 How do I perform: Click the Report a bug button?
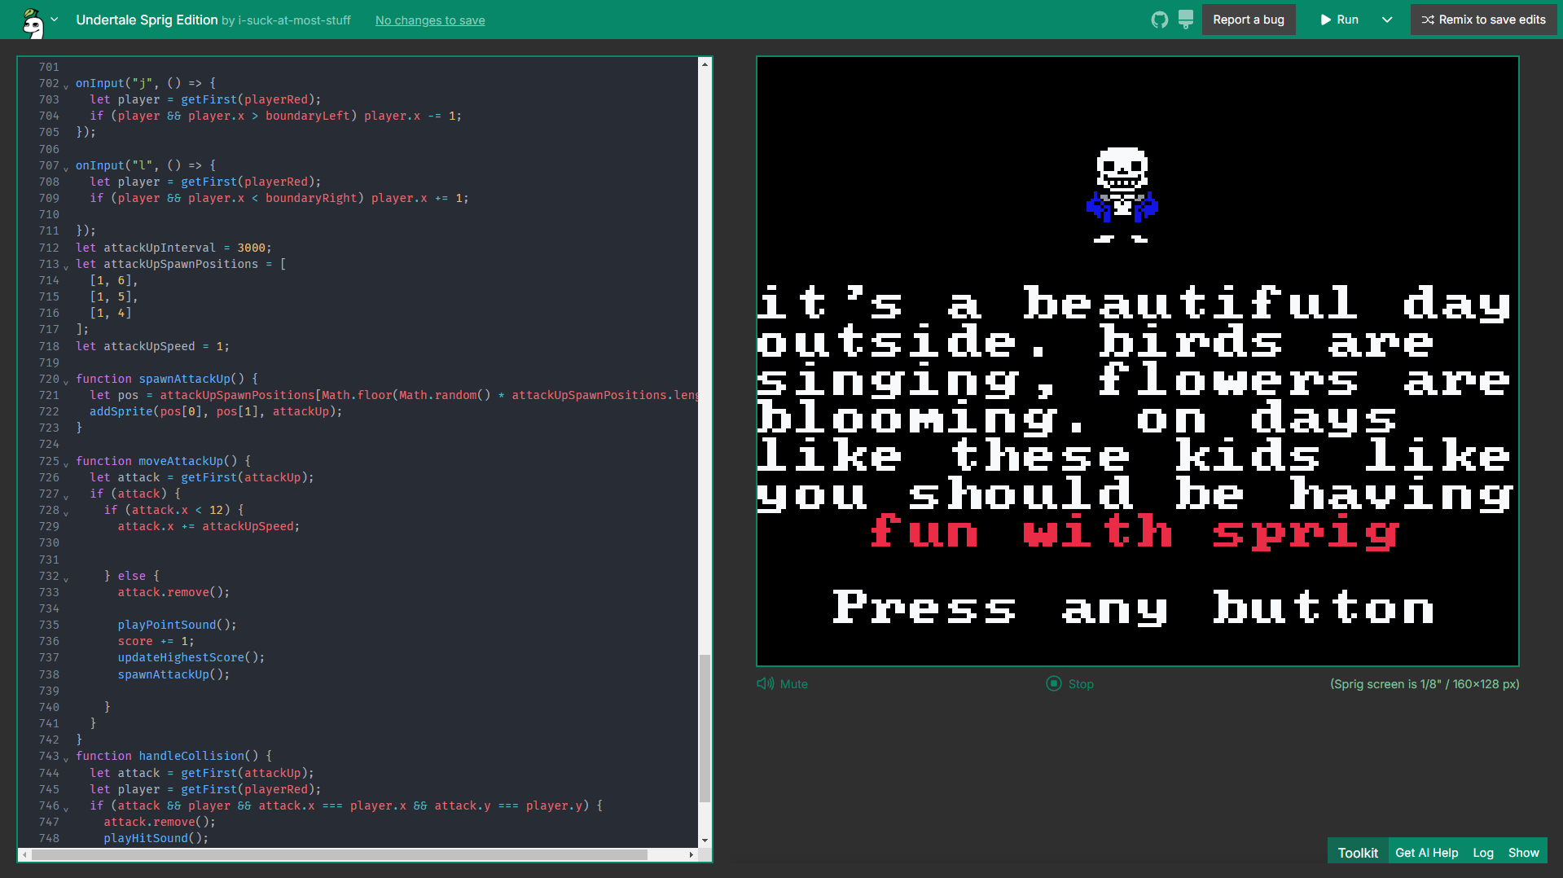(1249, 20)
